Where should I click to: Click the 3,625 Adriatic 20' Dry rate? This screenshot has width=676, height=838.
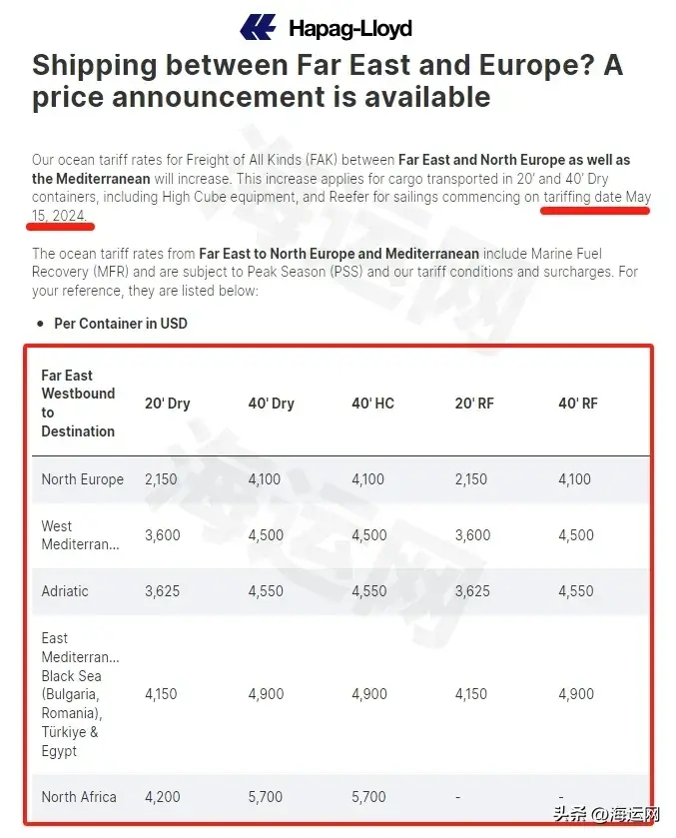(x=162, y=591)
